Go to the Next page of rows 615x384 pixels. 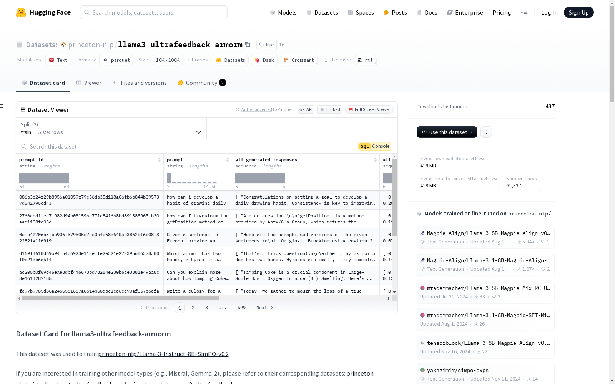tap(265, 308)
